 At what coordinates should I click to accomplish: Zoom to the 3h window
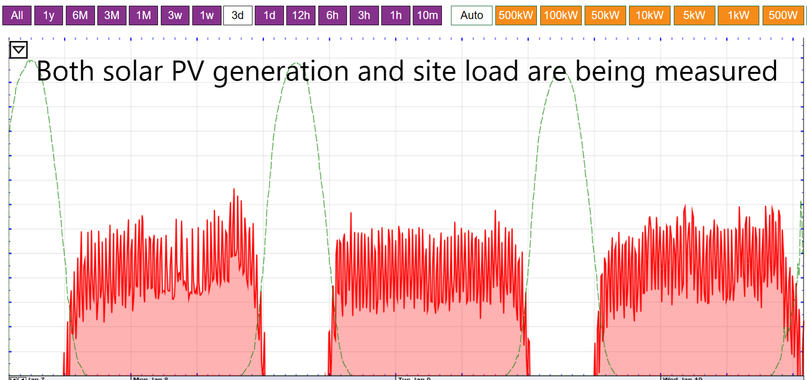[364, 15]
